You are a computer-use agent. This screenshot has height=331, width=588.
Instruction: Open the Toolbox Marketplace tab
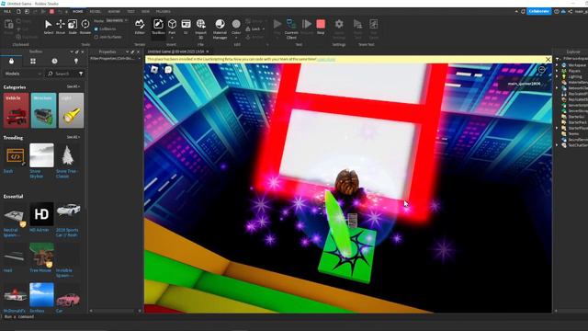click(11, 62)
